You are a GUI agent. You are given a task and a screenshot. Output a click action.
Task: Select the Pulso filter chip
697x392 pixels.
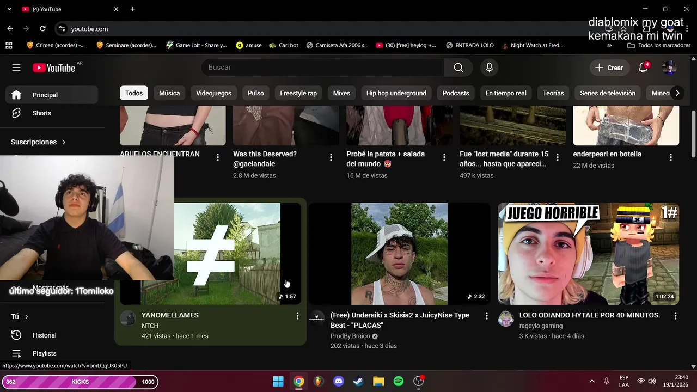pyautogui.click(x=255, y=93)
